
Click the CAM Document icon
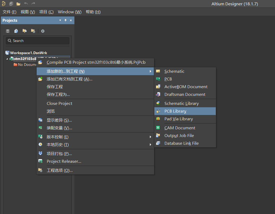pyautogui.click(x=158, y=128)
